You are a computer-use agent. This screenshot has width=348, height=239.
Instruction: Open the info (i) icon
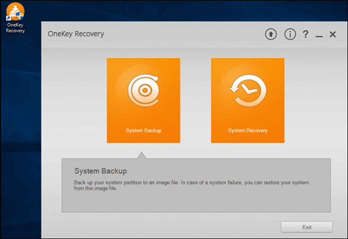[x=290, y=34]
